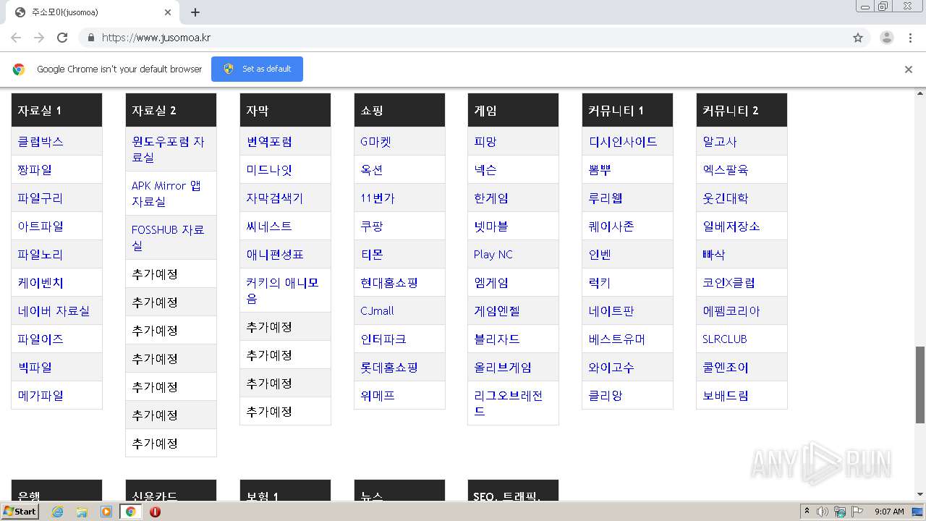View site security lock information

point(90,38)
